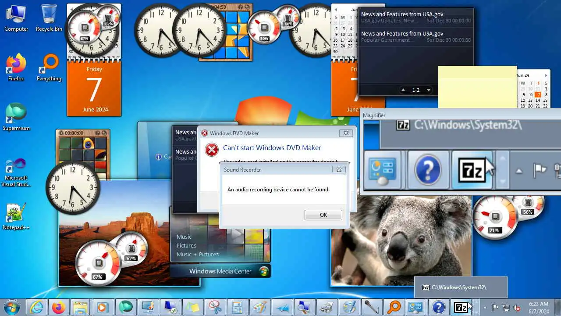Open Calculator taskbar icon

pyautogui.click(x=238, y=308)
